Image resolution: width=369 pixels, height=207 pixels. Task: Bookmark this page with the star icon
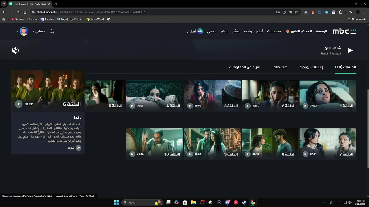coord(296,12)
